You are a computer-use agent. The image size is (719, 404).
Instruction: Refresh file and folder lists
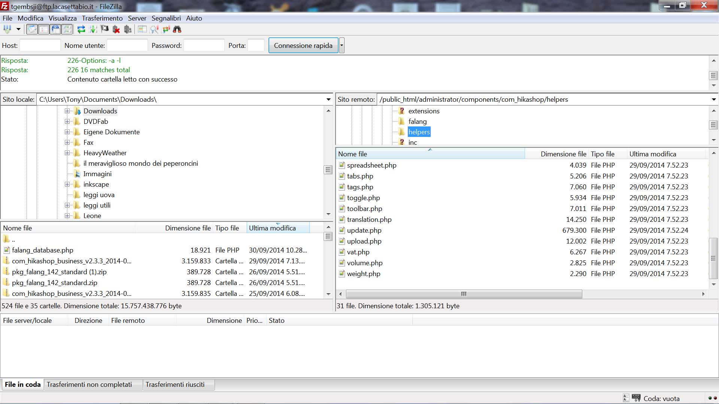pyautogui.click(x=81, y=29)
